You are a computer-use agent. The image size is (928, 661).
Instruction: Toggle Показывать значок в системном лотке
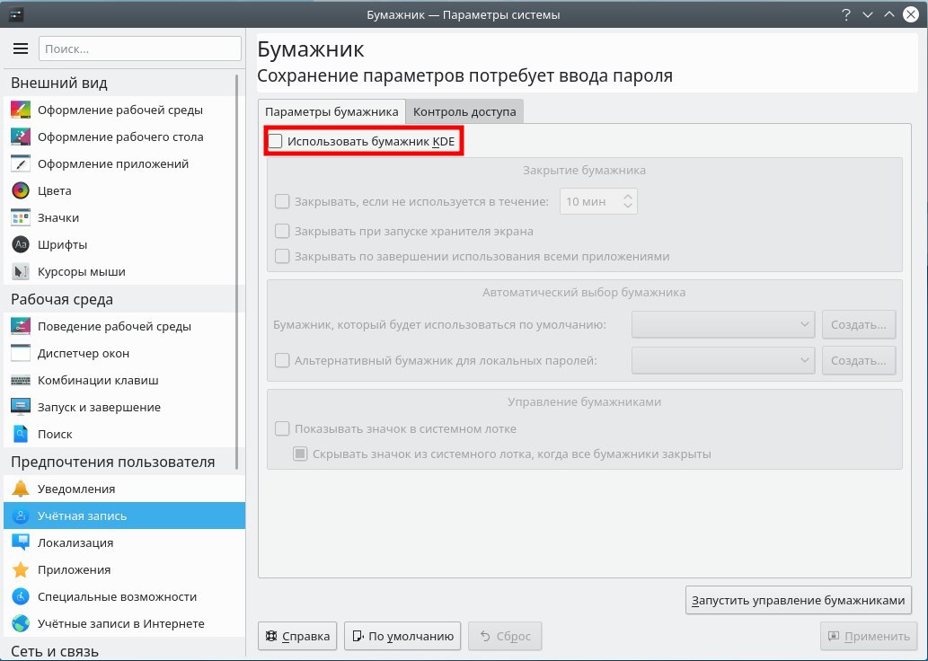282,428
